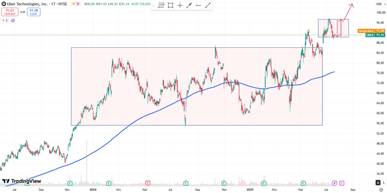This screenshot has height=193, width=387.
Task: Click the pre-market sun session icon
Action: point(73,4)
